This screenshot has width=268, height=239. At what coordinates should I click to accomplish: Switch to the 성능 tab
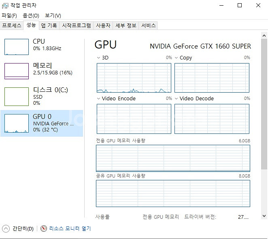pyautogui.click(x=31, y=25)
